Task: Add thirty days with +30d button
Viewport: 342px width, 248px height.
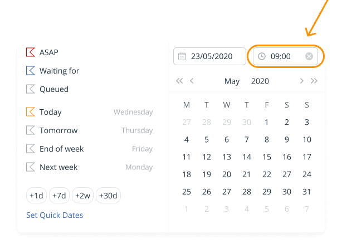Action: 108,196
